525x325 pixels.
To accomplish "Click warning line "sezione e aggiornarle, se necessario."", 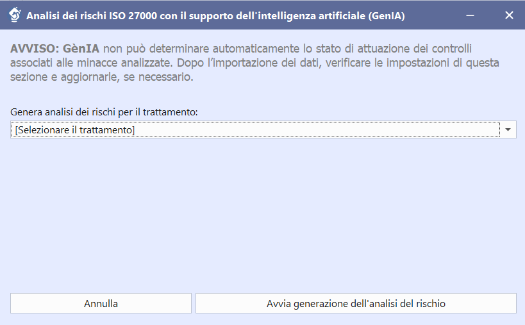I will pyautogui.click(x=101, y=78).
